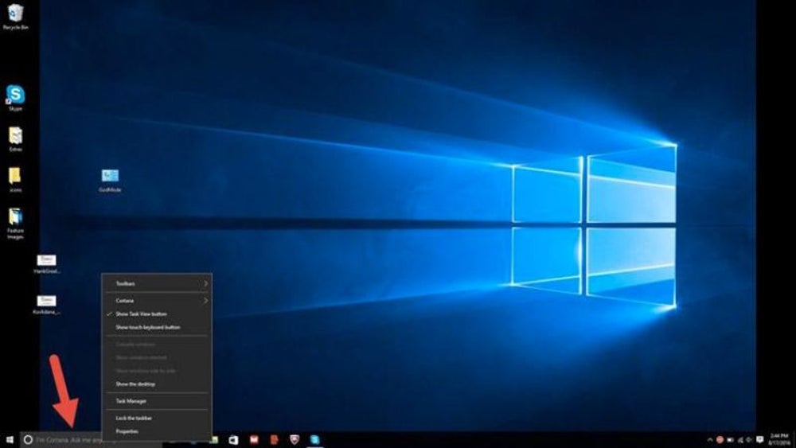Click the volume tray icon

point(749,440)
